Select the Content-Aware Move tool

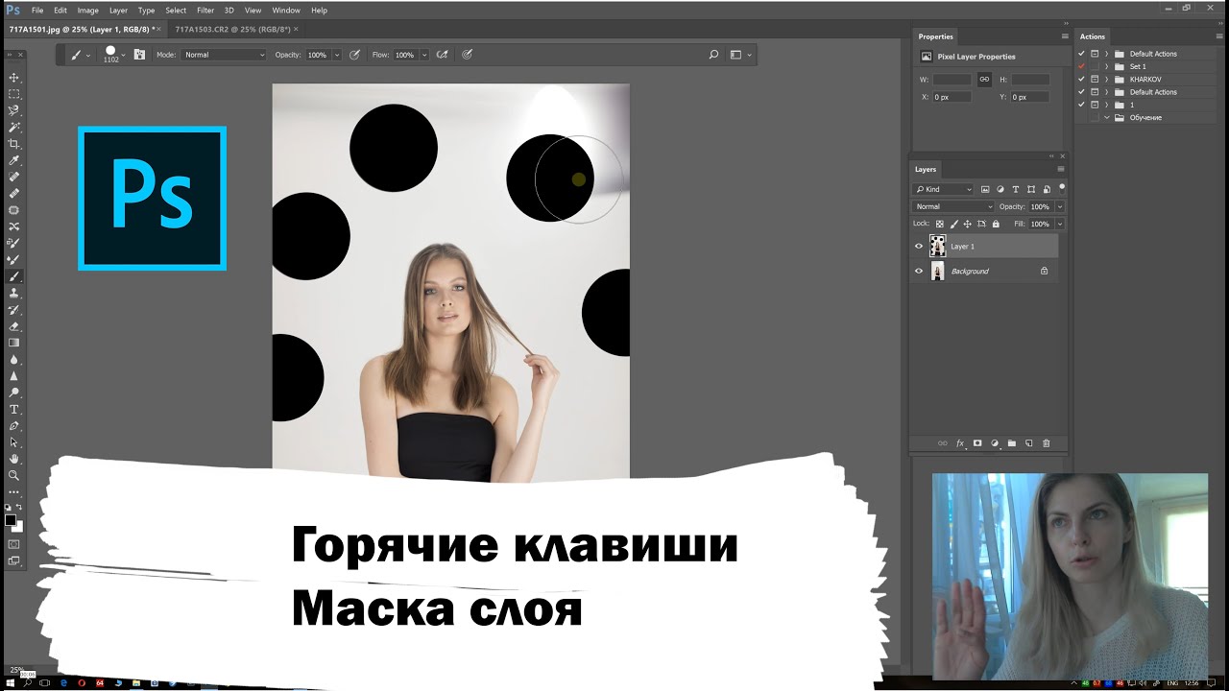tap(13, 226)
